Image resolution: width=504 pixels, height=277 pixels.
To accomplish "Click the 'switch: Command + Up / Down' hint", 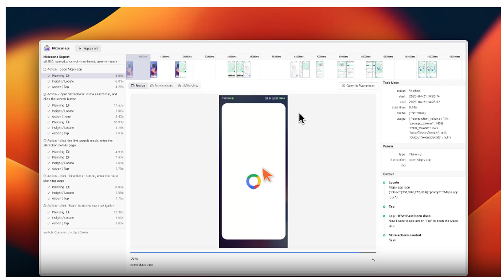I will tap(65, 232).
